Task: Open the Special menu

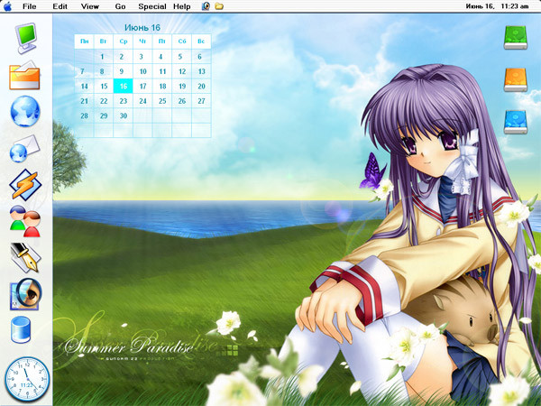Action: point(152,6)
